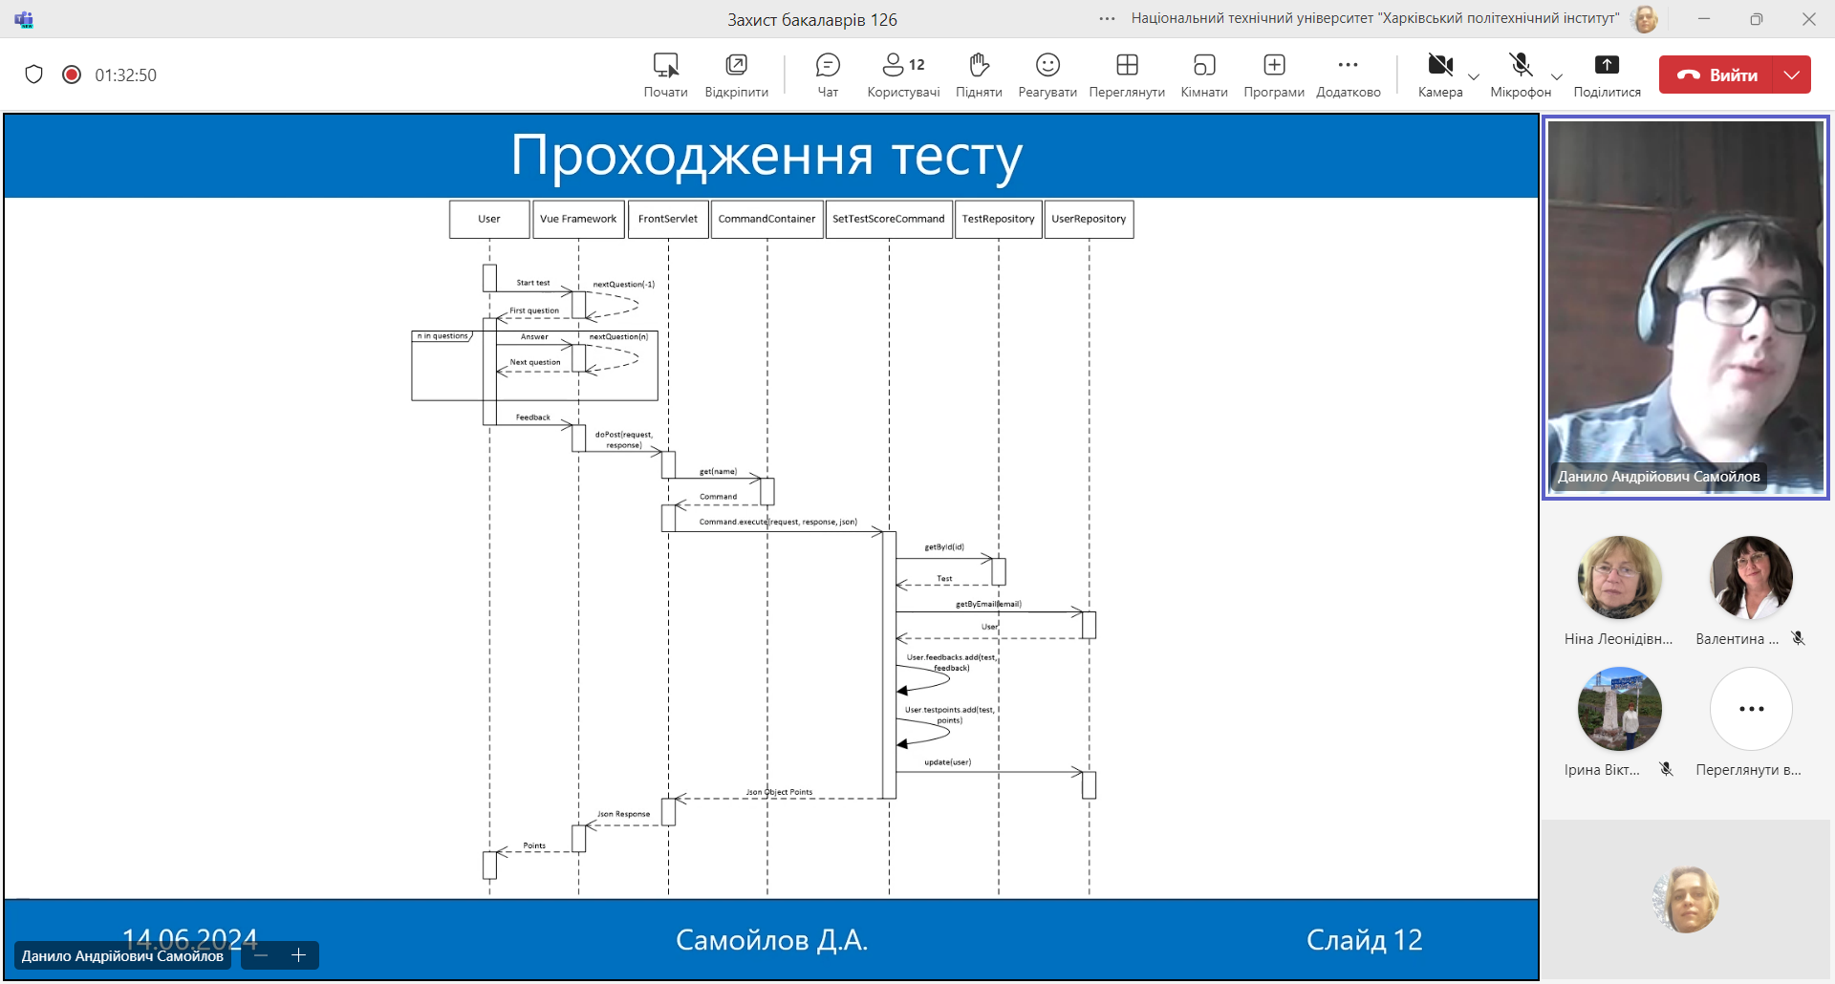
Task: Click Відкріпити to detach shared content
Action: coord(736,75)
